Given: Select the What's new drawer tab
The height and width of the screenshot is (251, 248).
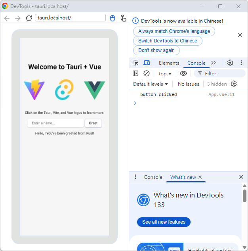Looking at the screenshot, I should click(x=183, y=177).
